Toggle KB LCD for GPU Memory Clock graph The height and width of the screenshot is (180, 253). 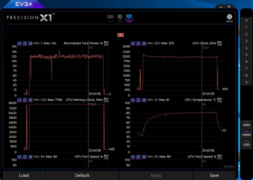click(25, 100)
